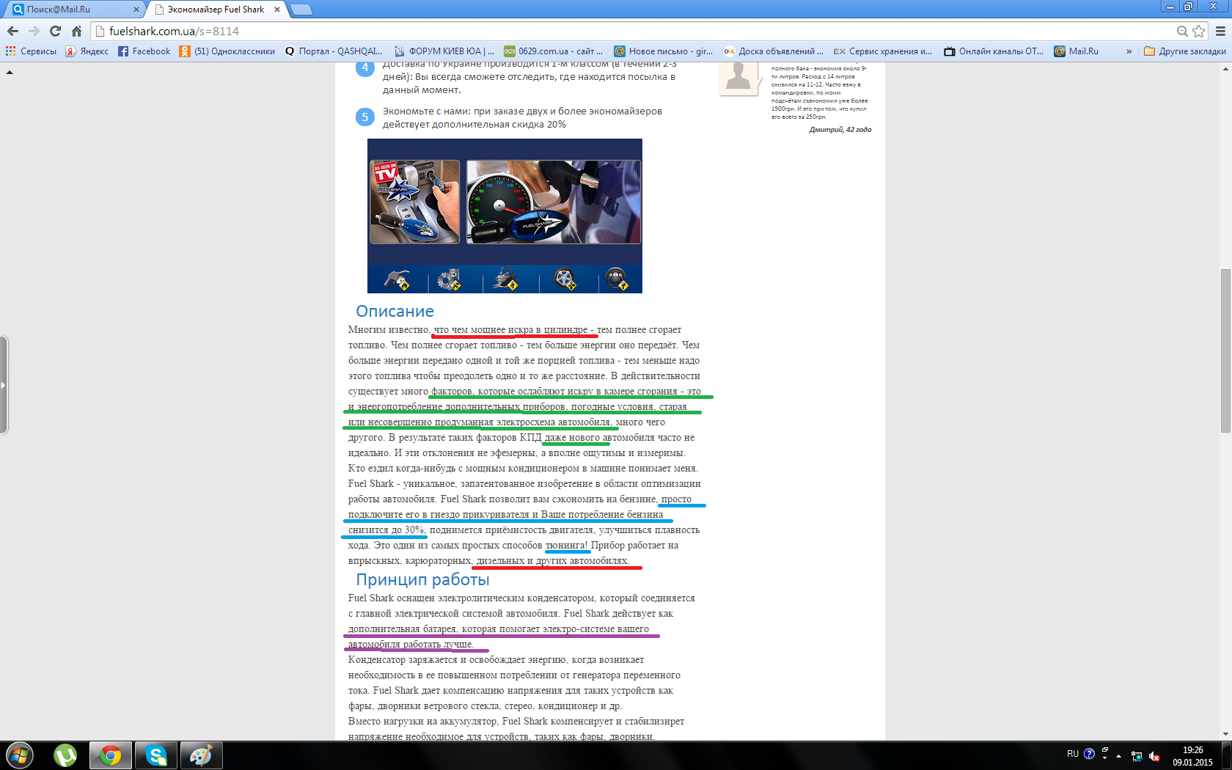Launch uTorrent from the taskbar
This screenshot has height=770, width=1232.
pyautogui.click(x=65, y=755)
